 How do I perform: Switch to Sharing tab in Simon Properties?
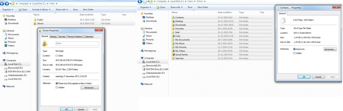pos(53,36)
